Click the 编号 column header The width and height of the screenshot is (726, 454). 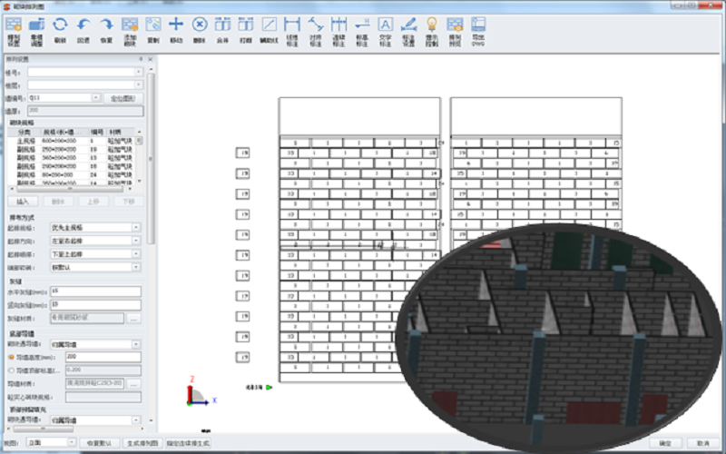click(97, 133)
